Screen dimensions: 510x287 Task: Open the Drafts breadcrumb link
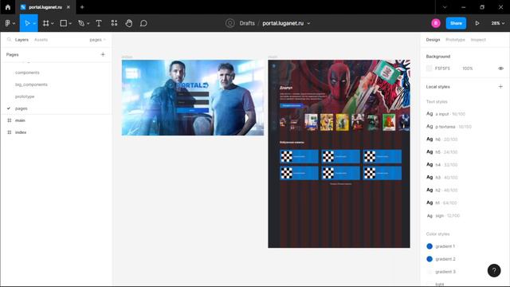click(247, 23)
